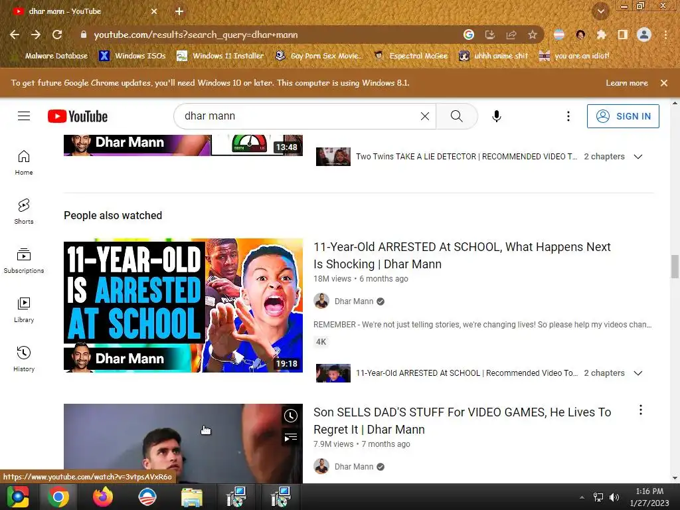Add Son SELLS DAD'S STUFF to queue
680x510 pixels.
(291, 438)
